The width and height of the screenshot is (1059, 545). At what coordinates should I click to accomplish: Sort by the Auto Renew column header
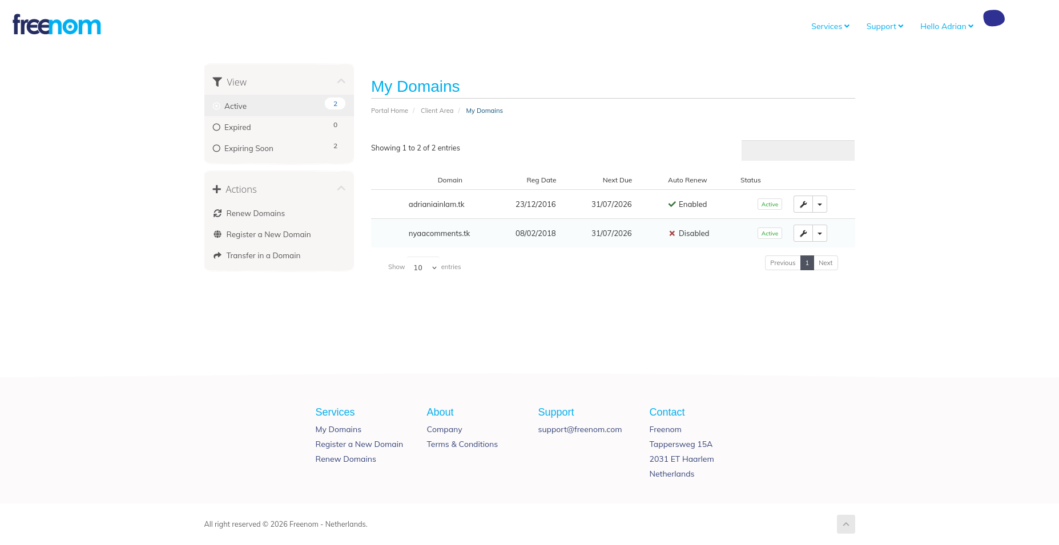click(687, 180)
